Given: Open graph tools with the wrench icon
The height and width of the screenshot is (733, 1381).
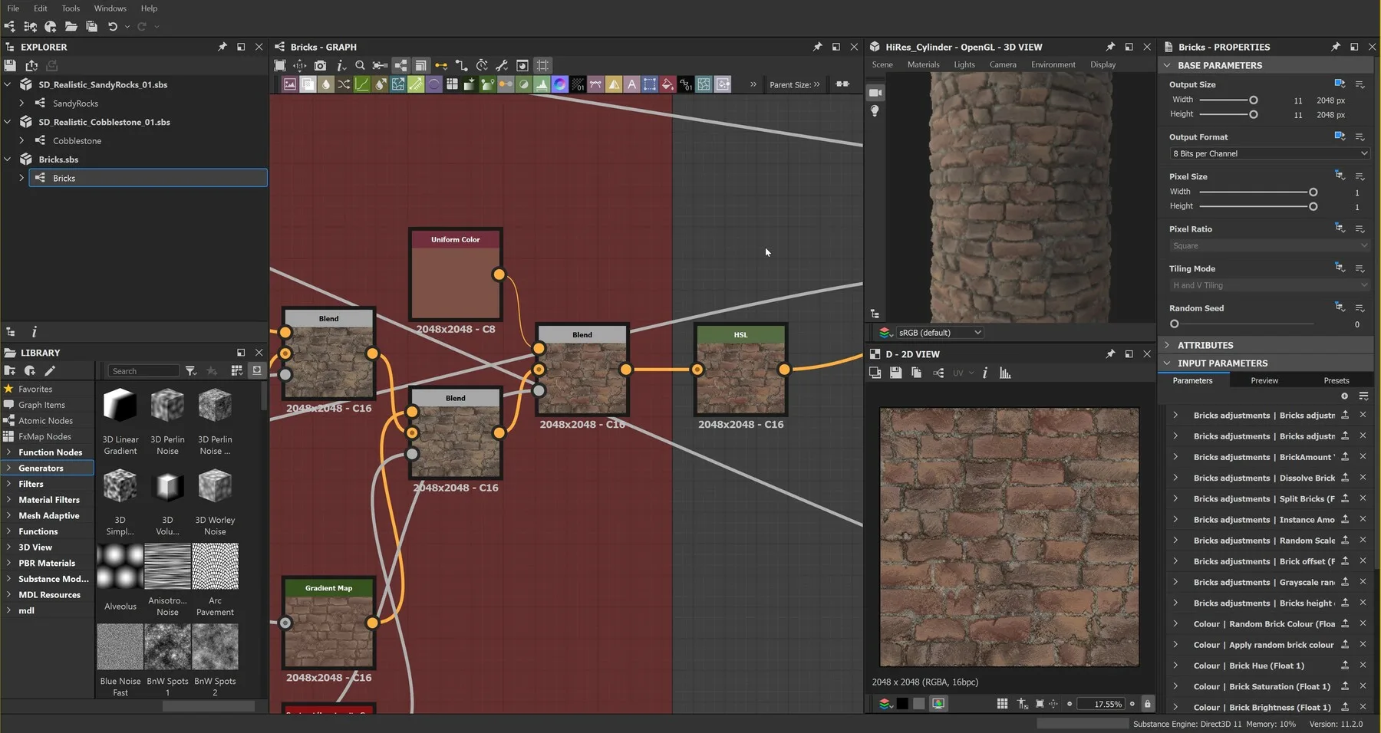Looking at the screenshot, I should 501,65.
